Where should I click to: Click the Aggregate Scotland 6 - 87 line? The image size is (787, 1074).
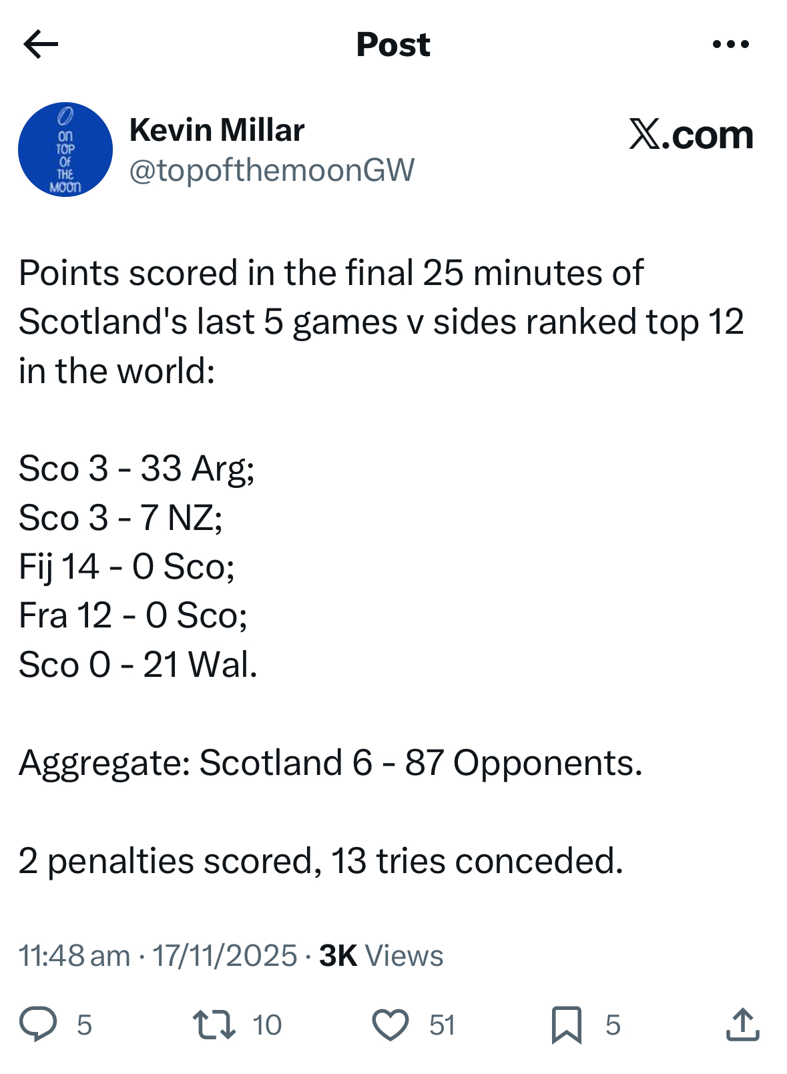pos(330,762)
